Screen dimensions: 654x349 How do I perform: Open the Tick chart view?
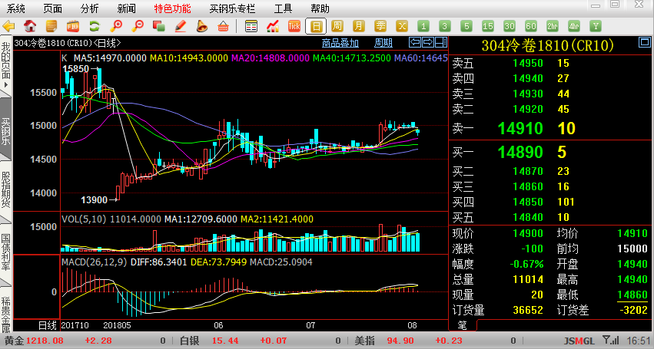click(x=294, y=27)
